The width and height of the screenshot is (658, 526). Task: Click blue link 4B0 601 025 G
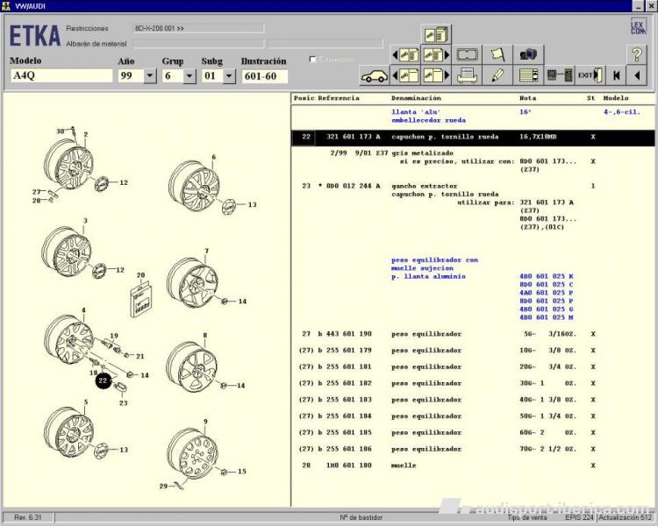547,309
